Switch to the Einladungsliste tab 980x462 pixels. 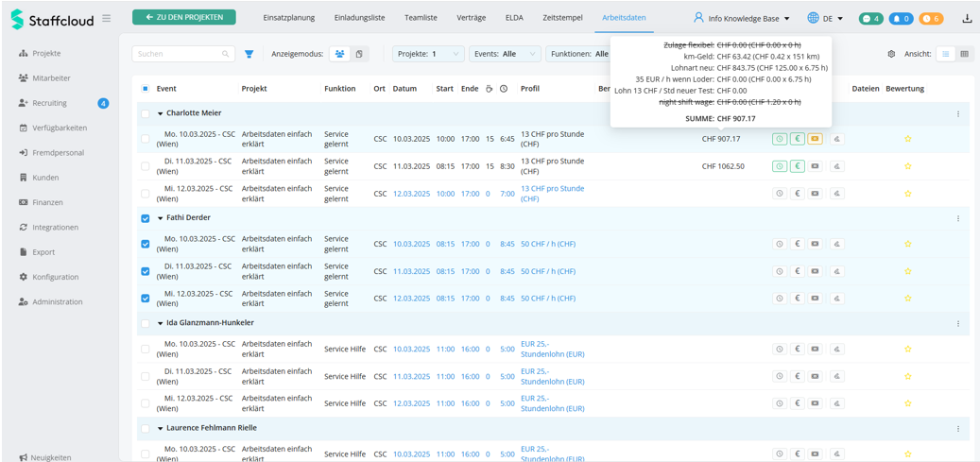click(x=359, y=18)
